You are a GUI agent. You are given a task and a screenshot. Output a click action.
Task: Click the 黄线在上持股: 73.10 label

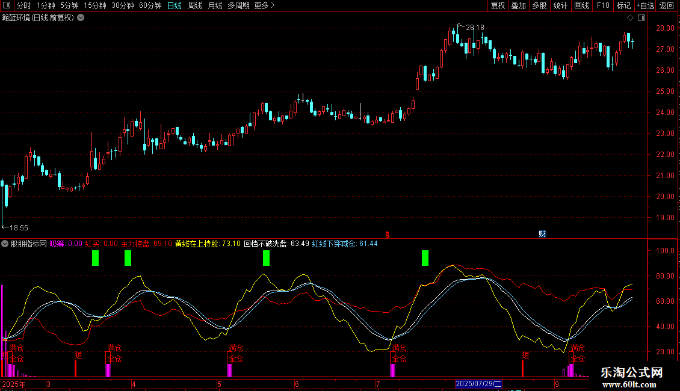(x=208, y=244)
